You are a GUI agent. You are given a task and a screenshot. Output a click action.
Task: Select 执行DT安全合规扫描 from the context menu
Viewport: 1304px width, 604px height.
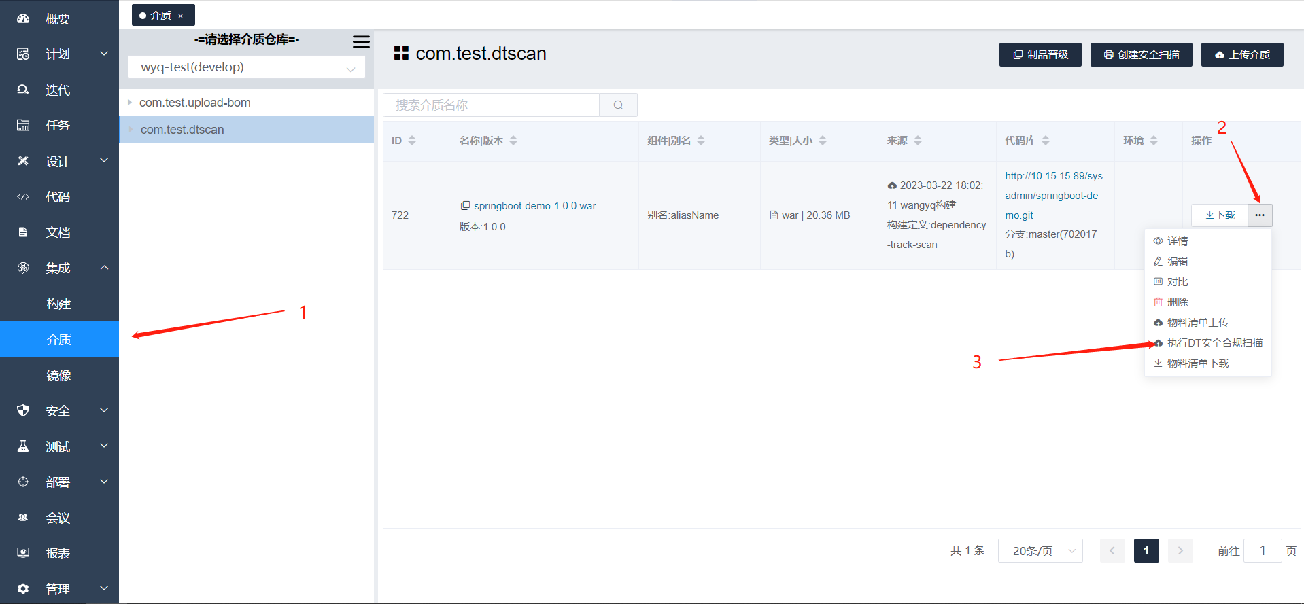point(1214,343)
